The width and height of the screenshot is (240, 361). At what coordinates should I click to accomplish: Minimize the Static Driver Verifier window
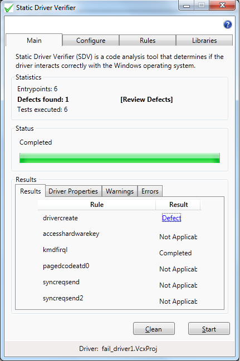click(x=187, y=6)
